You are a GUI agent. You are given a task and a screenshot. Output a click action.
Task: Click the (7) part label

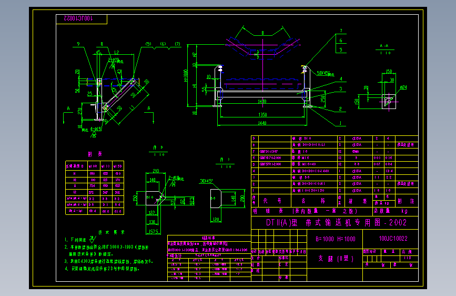[x=177, y=44]
